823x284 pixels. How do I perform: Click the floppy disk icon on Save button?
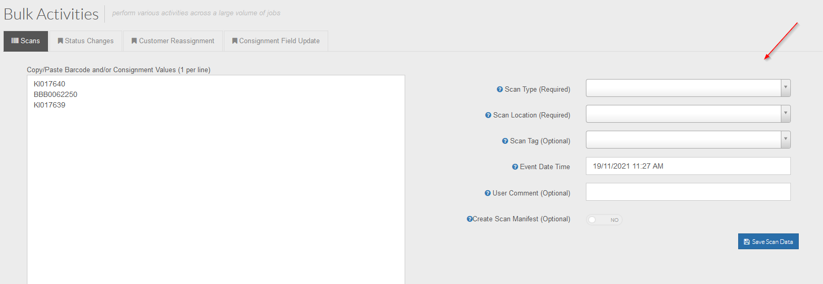pos(747,242)
